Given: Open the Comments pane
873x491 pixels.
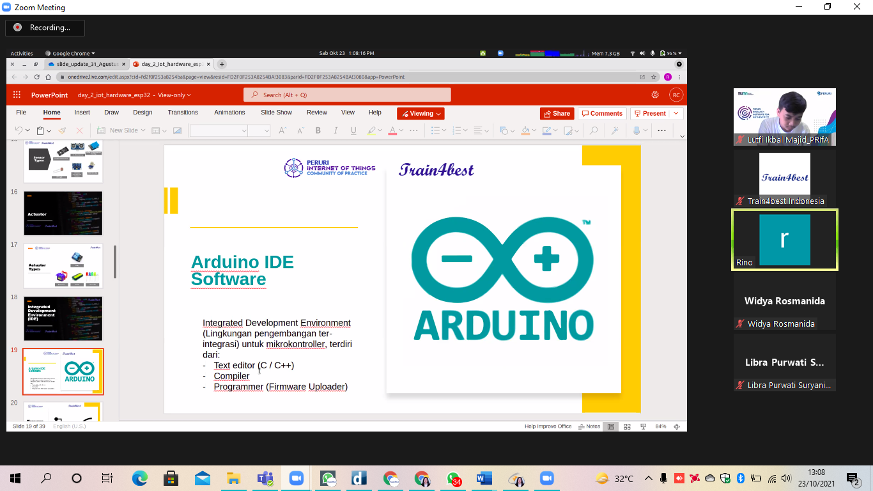Looking at the screenshot, I should click(x=601, y=114).
